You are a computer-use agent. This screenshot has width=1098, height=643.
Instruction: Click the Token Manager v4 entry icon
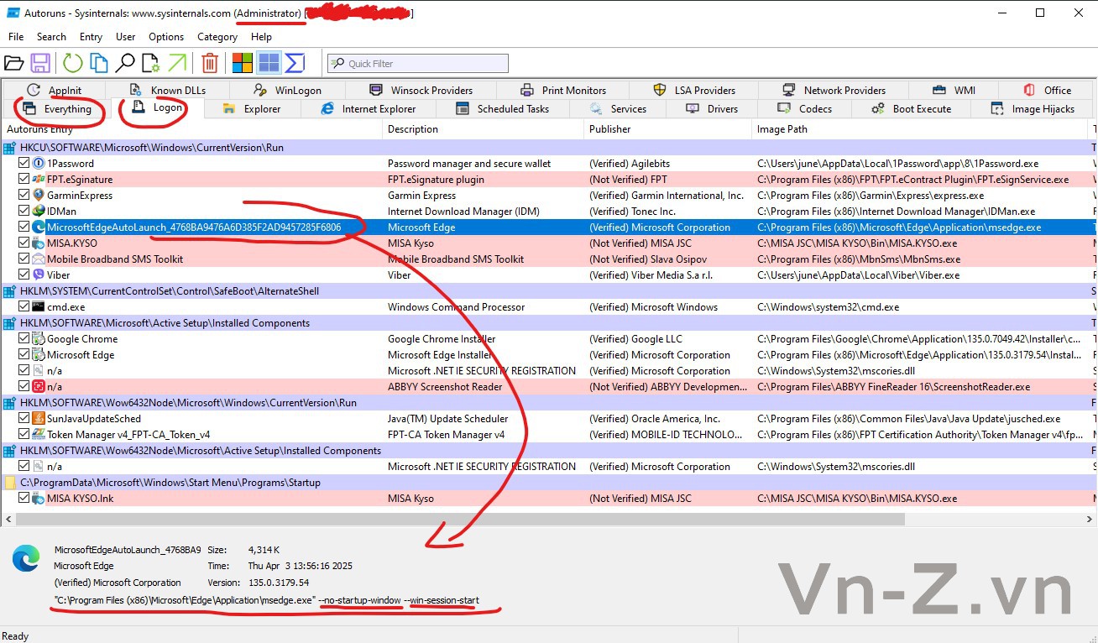39,435
